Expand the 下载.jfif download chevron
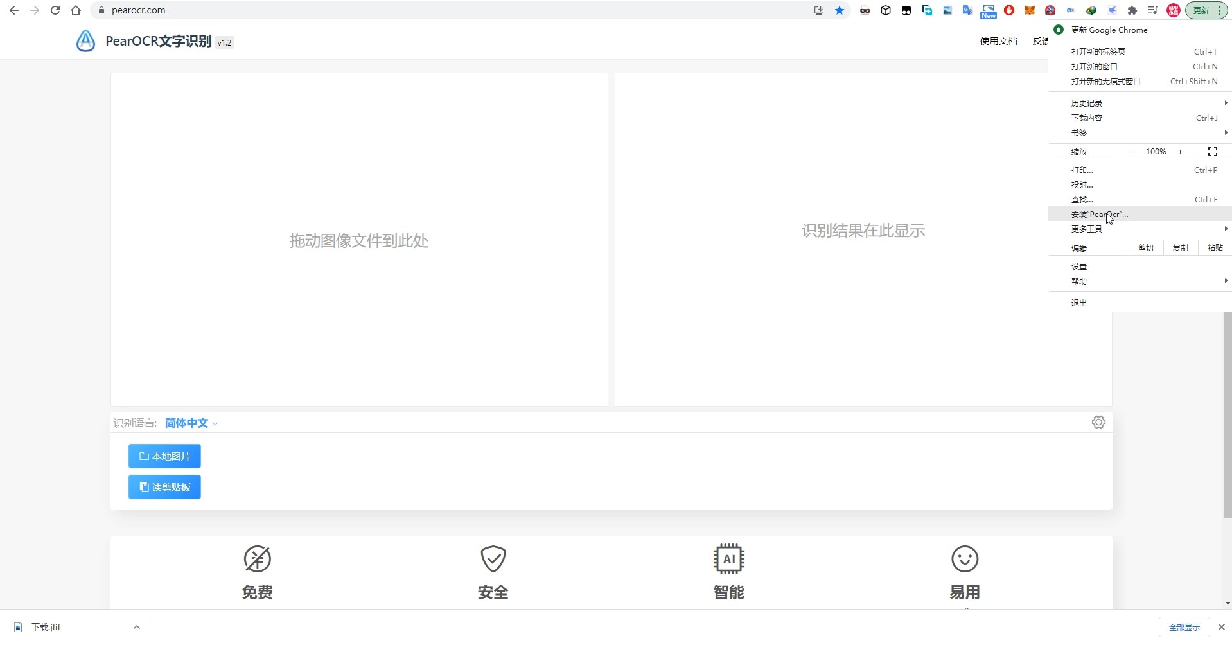Image resolution: width=1232 pixels, height=645 pixels. point(136,627)
